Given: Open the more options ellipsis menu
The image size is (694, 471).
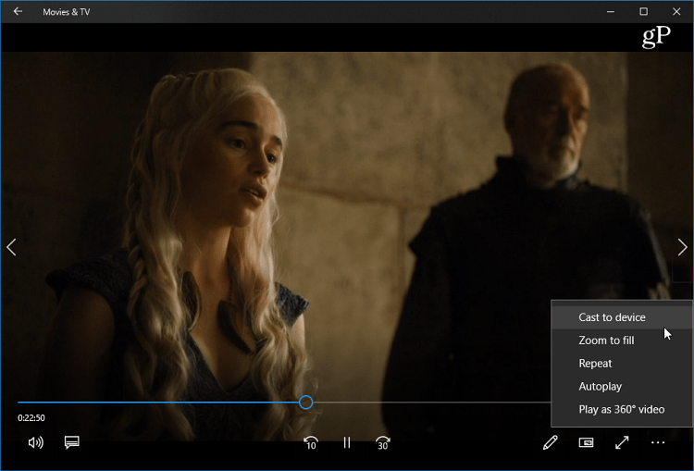Looking at the screenshot, I should tap(658, 442).
